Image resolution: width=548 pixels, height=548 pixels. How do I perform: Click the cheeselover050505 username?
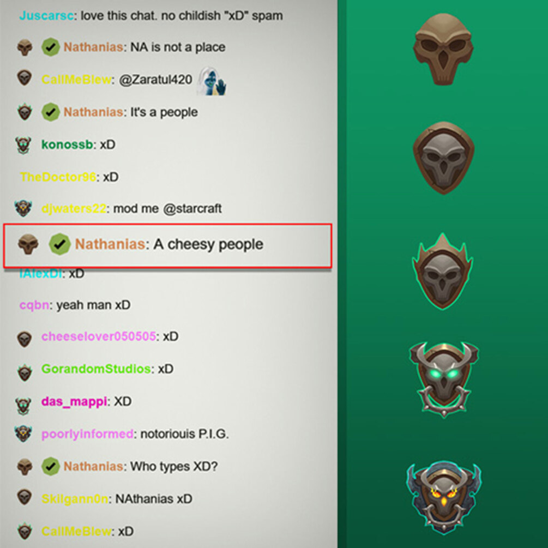(99, 336)
